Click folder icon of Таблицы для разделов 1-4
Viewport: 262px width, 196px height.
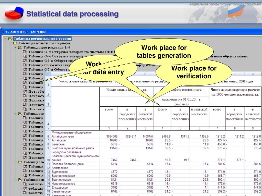(20, 47)
